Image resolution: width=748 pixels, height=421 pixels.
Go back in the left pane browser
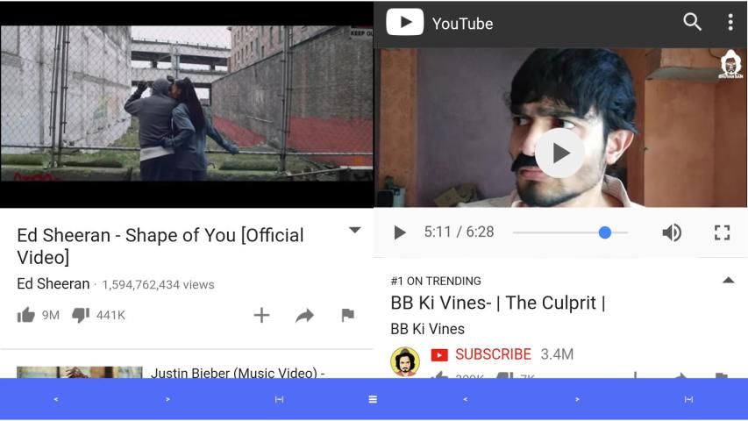(56, 400)
